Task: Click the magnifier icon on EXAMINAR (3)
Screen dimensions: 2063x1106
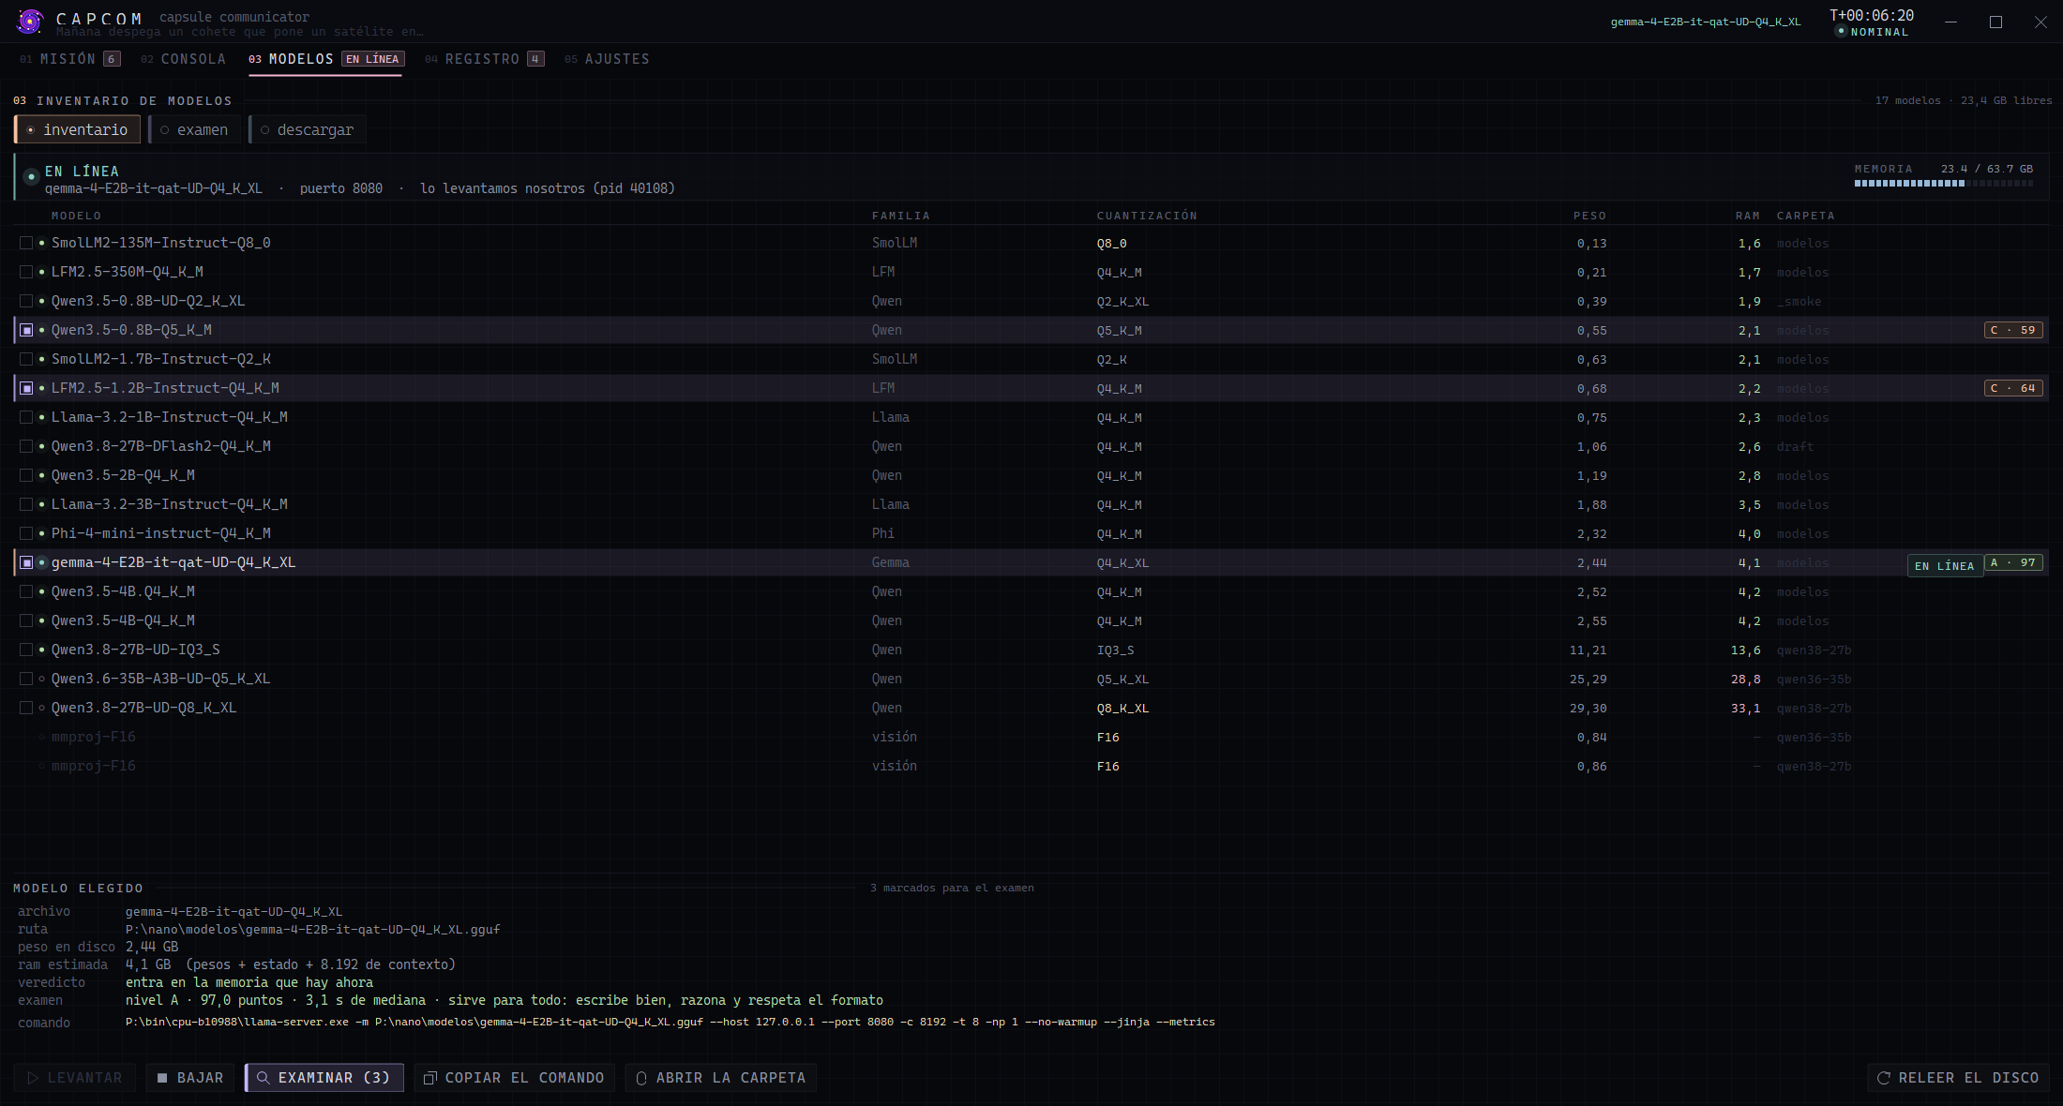Action: pyautogui.click(x=264, y=1078)
